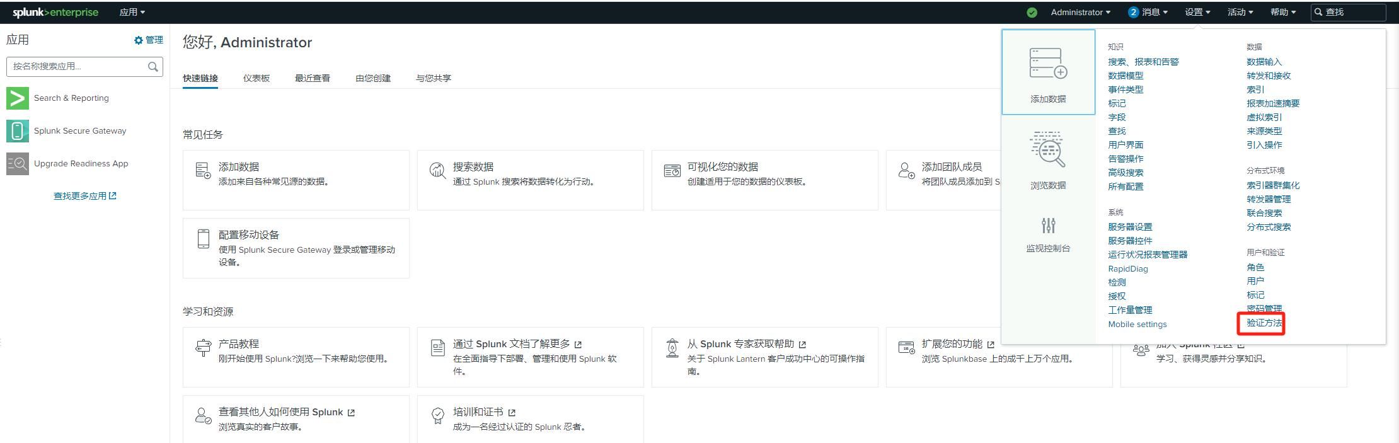The height and width of the screenshot is (443, 1399).
Task: Open 所有配置 settings link
Action: coord(1126,187)
